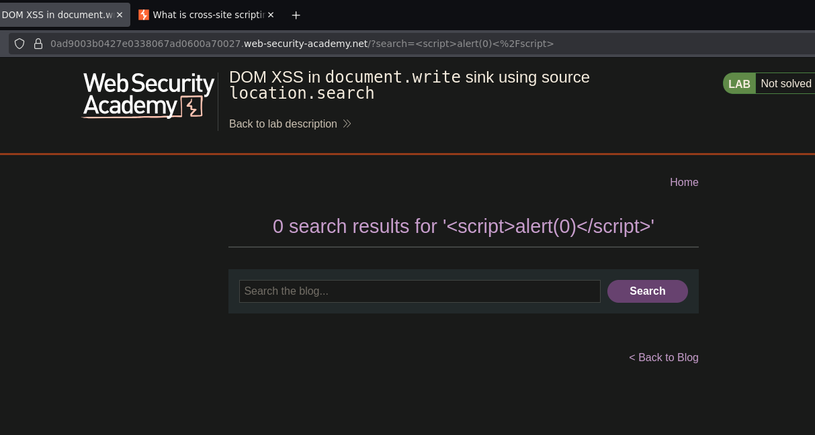This screenshot has width=815, height=435.
Task: Select the DOM XSS in document.write tab
Action: [x=65, y=15]
